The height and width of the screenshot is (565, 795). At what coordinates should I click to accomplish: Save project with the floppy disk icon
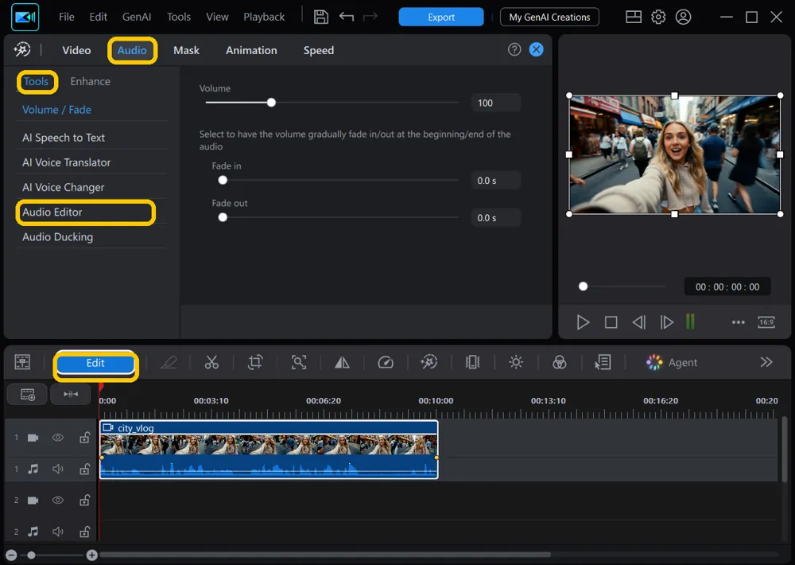321,17
